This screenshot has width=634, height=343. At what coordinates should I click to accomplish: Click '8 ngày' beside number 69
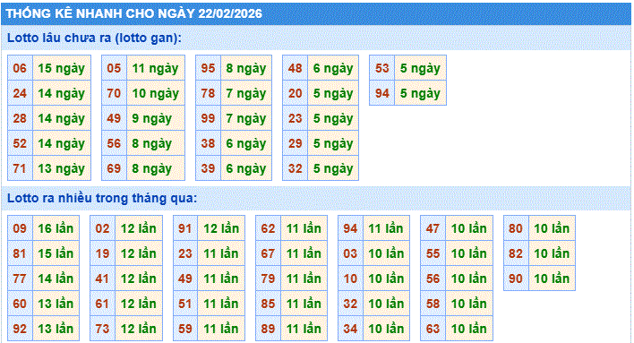(156, 168)
